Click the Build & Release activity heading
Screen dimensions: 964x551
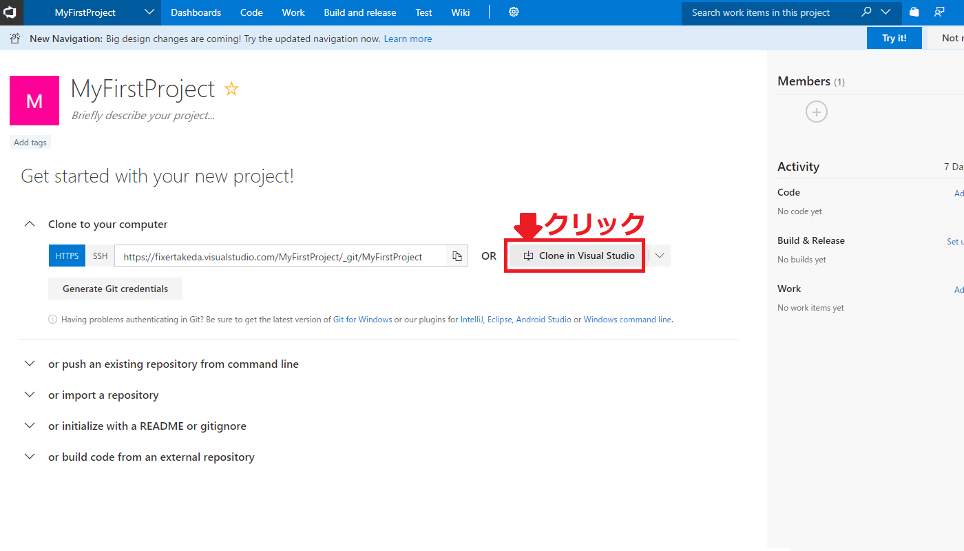coord(811,240)
